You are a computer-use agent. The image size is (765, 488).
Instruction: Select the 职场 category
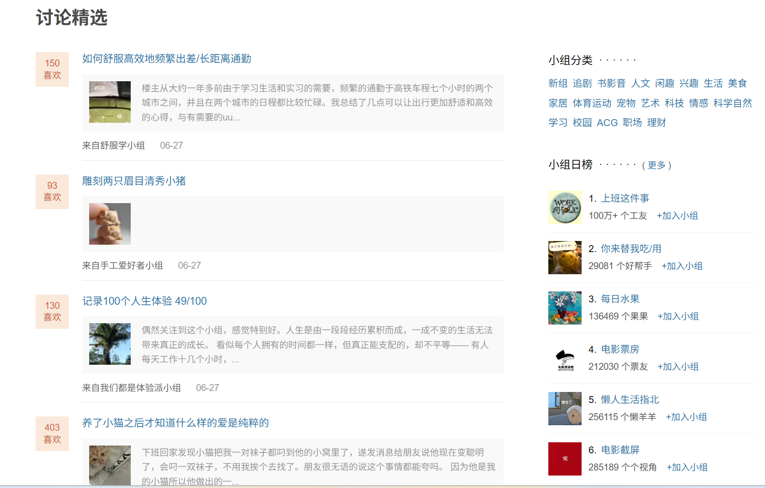(x=632, y=122)
